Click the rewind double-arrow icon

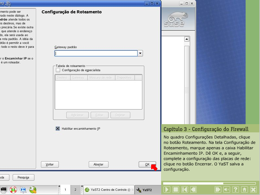pyautogui.click(x=193, y=189)
